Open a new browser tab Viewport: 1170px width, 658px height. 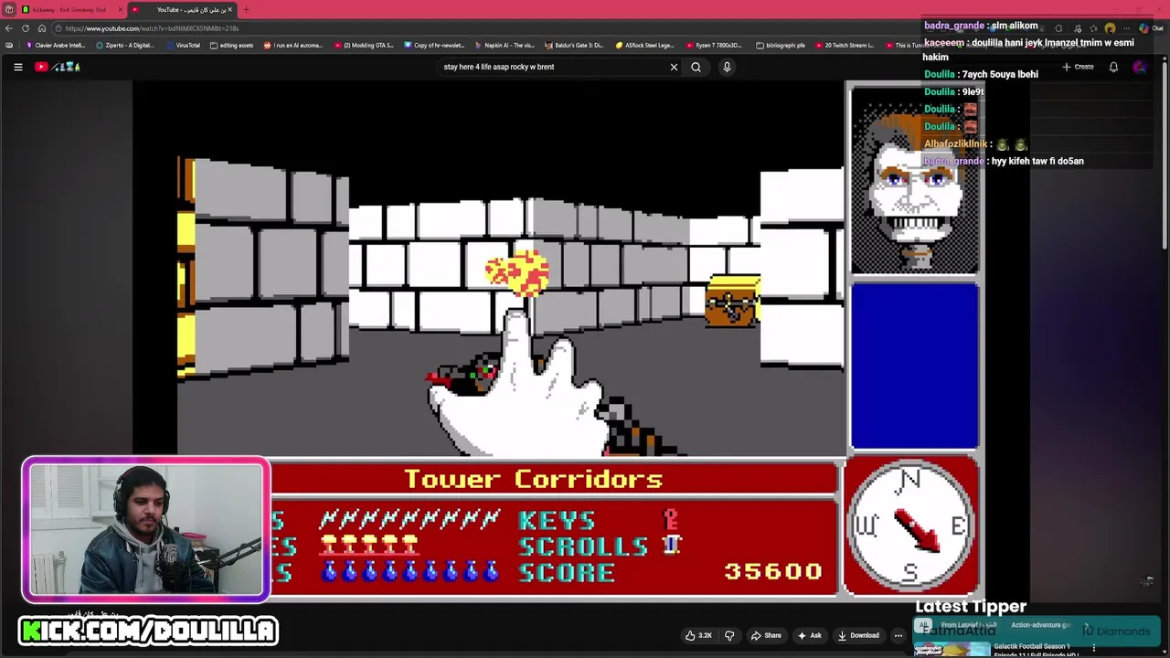[x=246, y=9]
